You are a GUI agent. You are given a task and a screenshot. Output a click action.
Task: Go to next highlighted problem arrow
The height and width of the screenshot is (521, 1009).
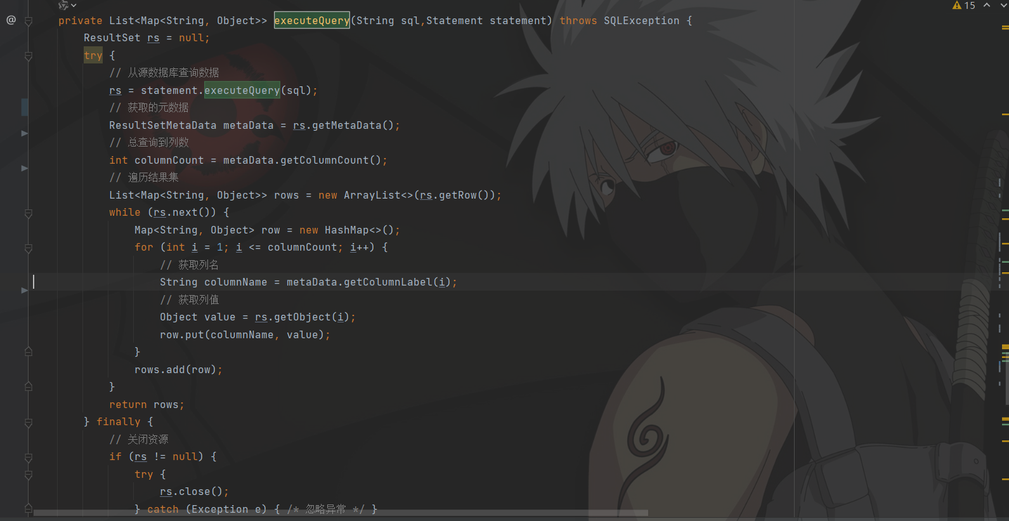1004,5
